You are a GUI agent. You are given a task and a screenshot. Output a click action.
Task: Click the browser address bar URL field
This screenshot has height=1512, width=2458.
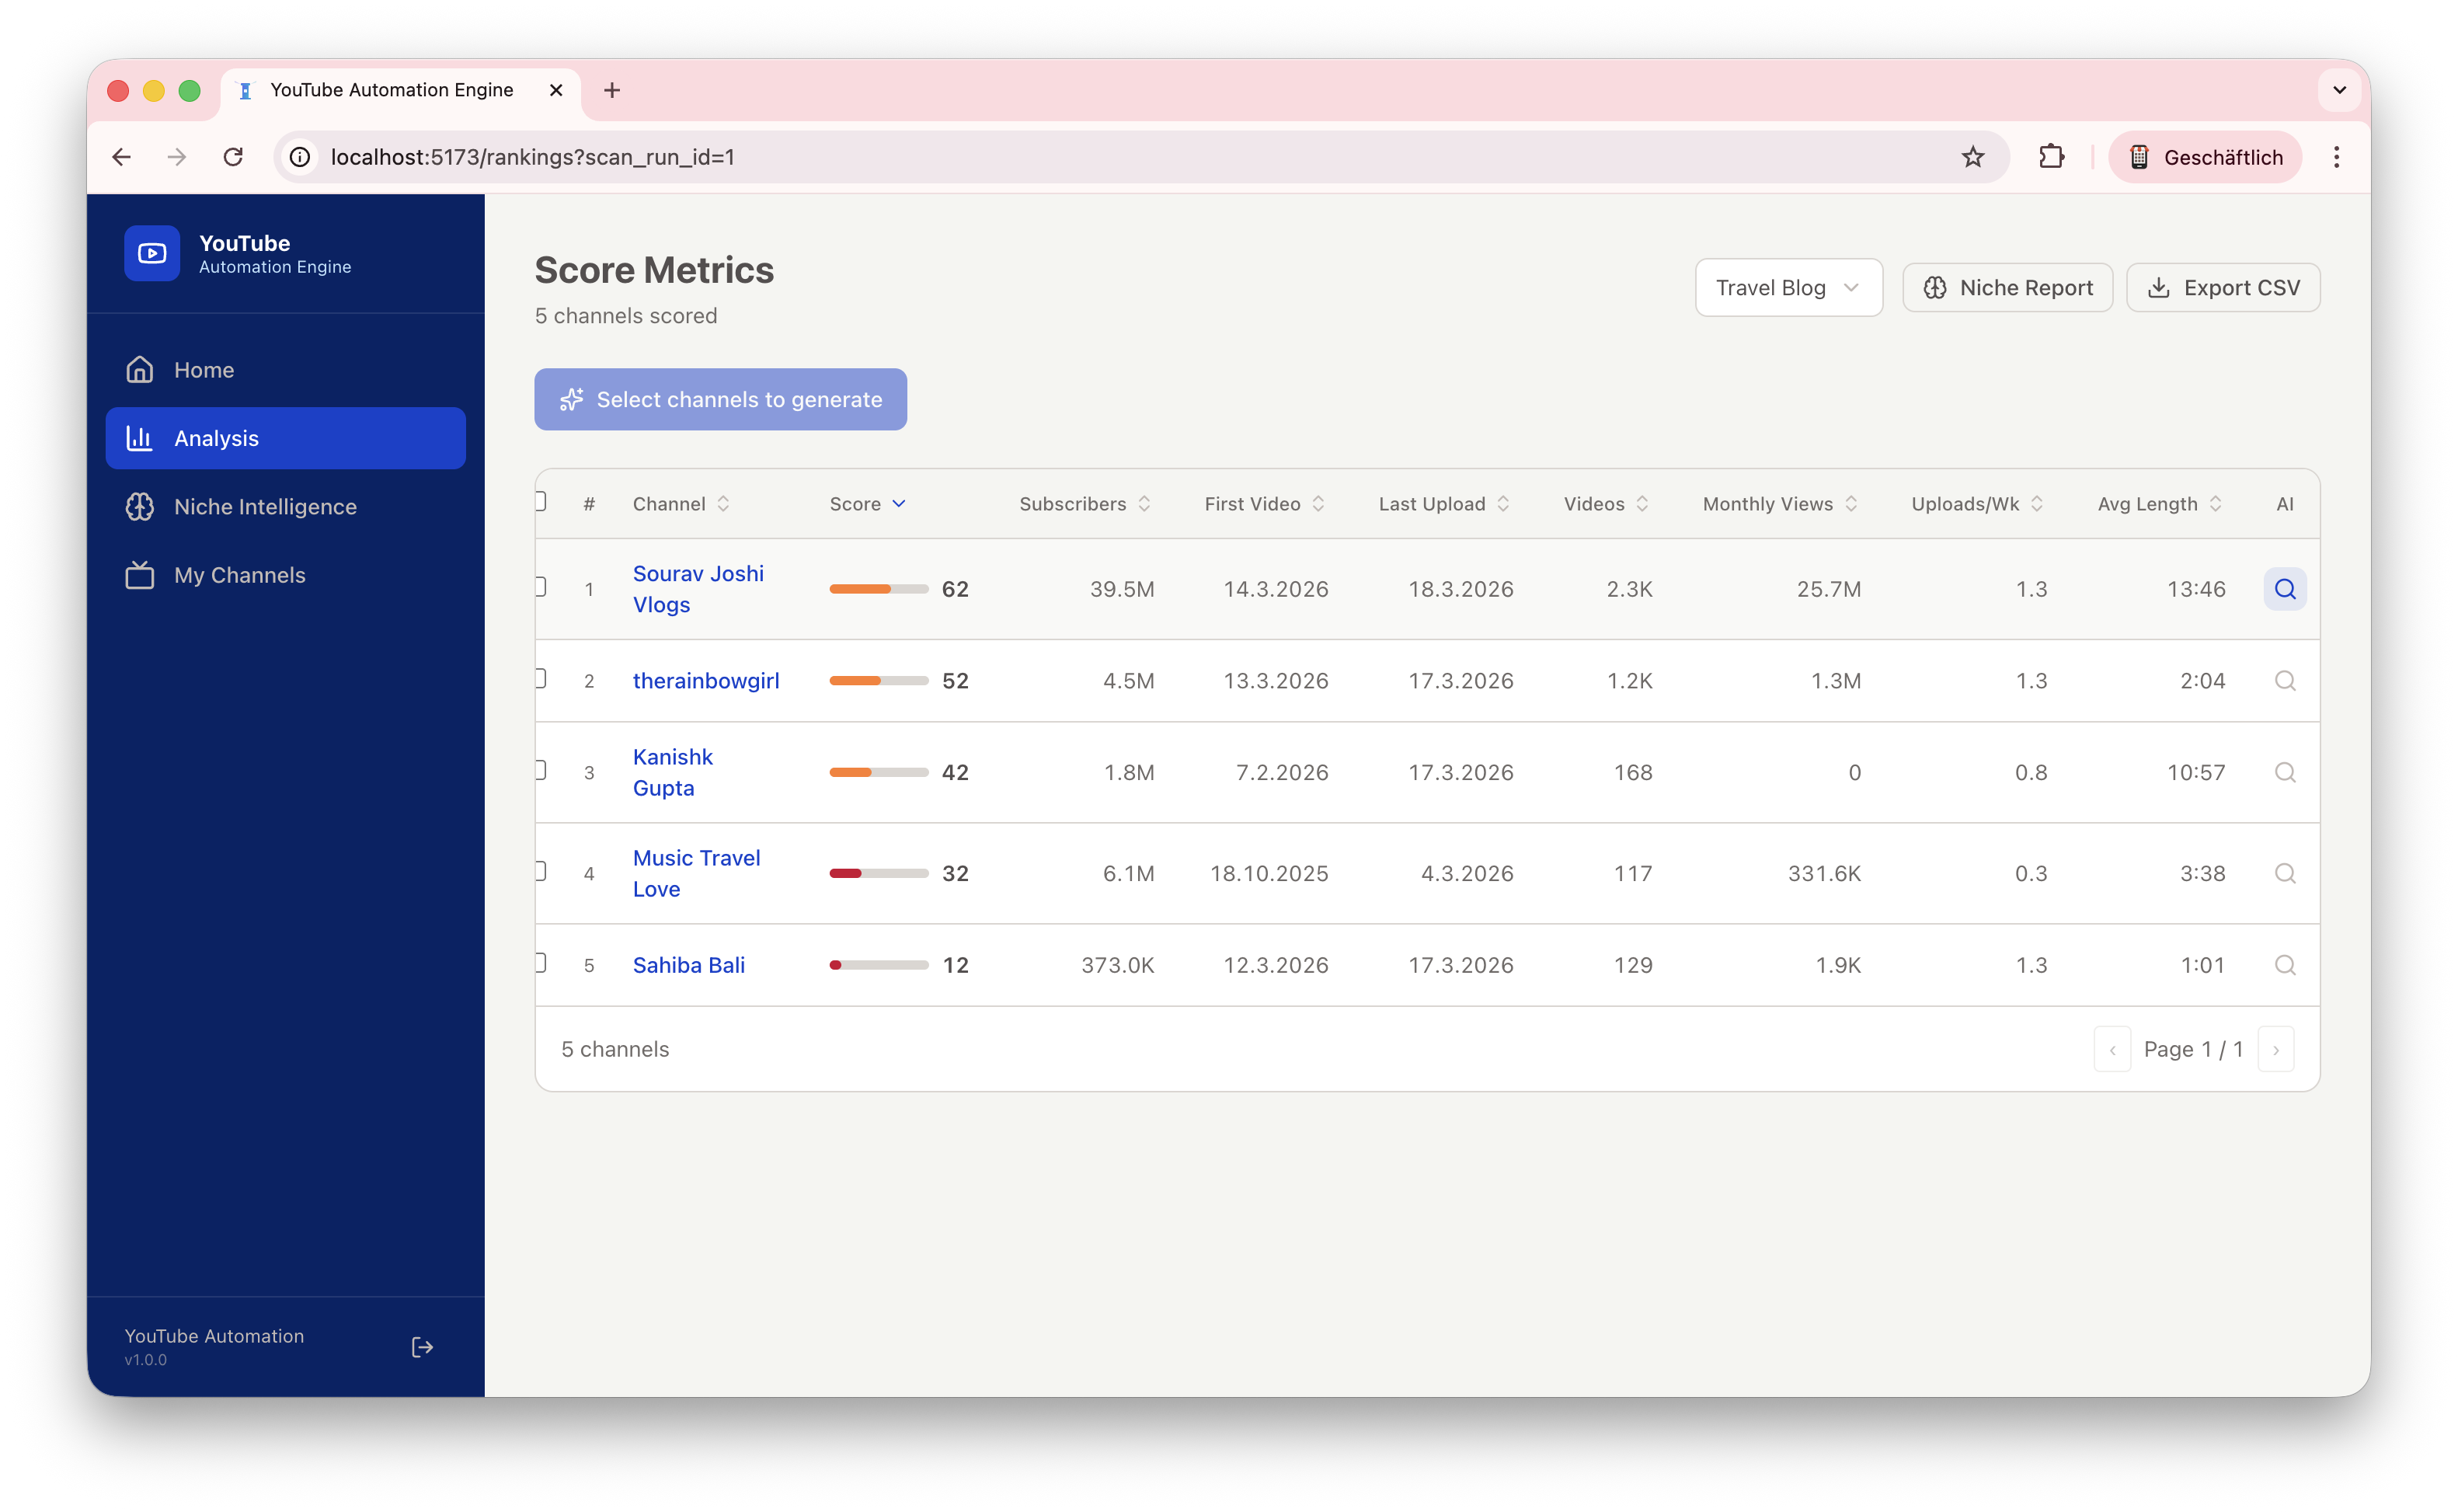(1099, 157)
